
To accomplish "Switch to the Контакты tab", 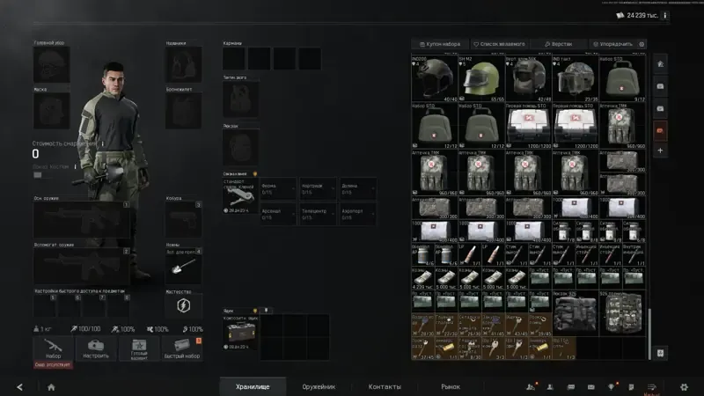I will [x=385, y=386].
